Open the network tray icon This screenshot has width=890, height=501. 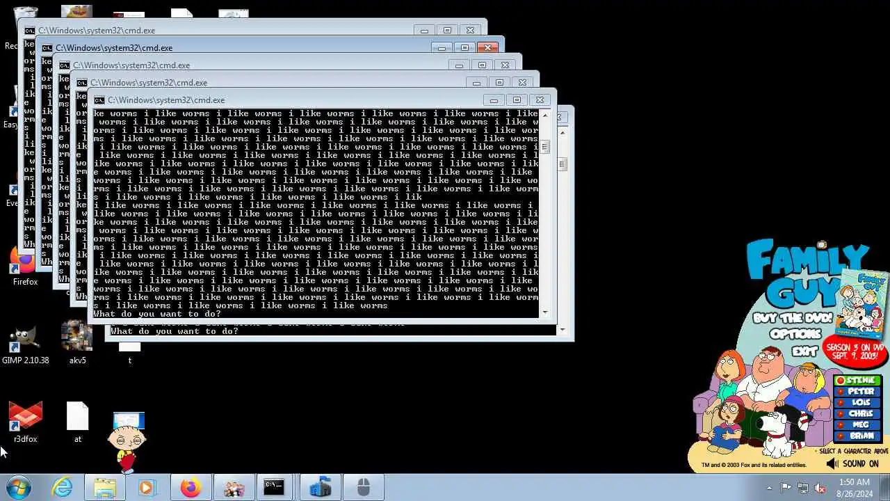tap(803, 488)
